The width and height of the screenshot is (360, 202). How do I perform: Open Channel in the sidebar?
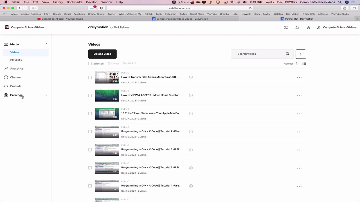(x=16, y=77)
